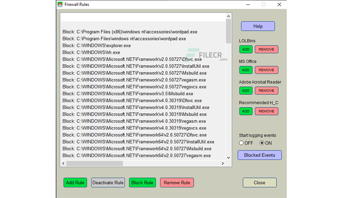Click the rules list up scroll arrow
The height and width of the screenshot is (198, 343).
(x=229, y=16)
